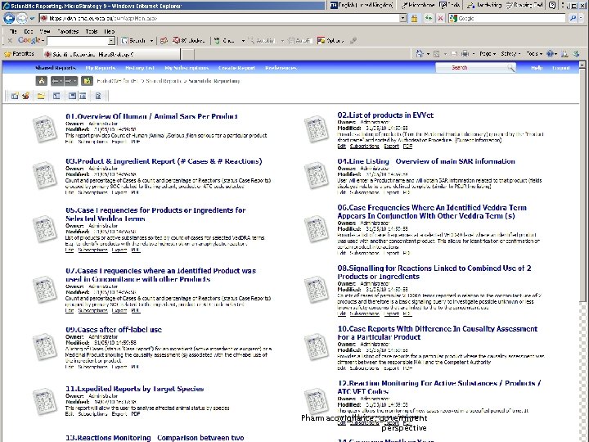Click PDF link under report 05
This screenshot has height=442, width=589.
pos(136,250)
